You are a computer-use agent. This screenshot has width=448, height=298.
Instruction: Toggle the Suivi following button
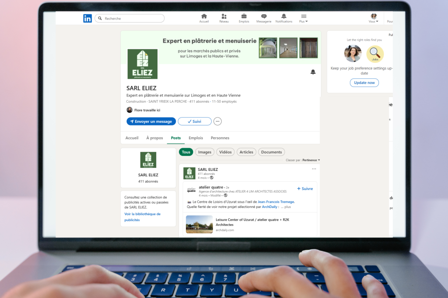(195, 121)
